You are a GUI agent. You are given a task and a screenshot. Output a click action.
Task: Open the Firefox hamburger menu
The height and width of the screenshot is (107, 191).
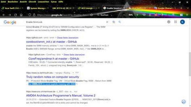pyautogui.click(x=187, y=15)
